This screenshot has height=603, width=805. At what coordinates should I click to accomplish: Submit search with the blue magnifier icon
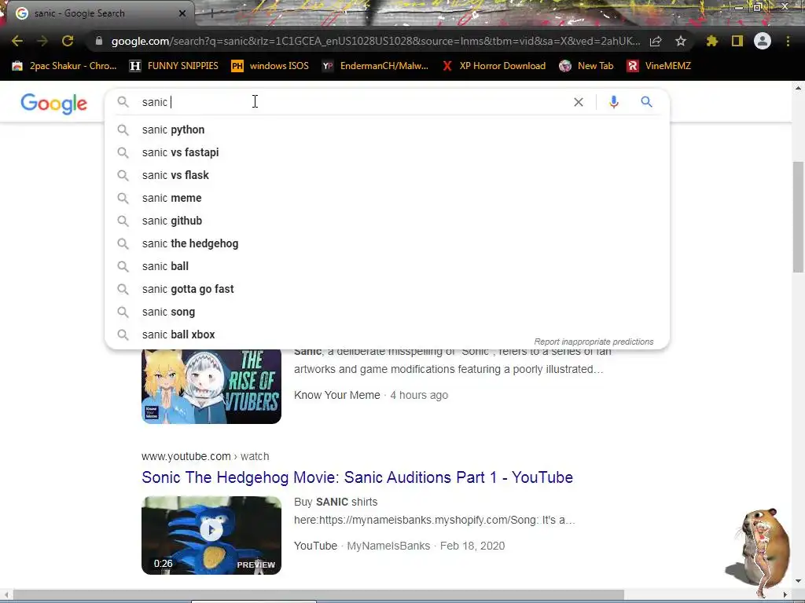[646, 102]
